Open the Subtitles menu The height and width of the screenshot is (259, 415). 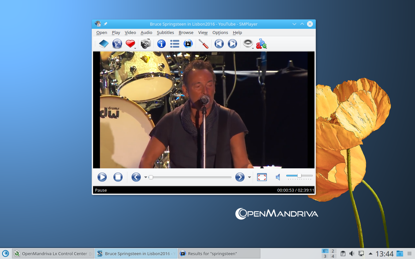click(165, 33)
